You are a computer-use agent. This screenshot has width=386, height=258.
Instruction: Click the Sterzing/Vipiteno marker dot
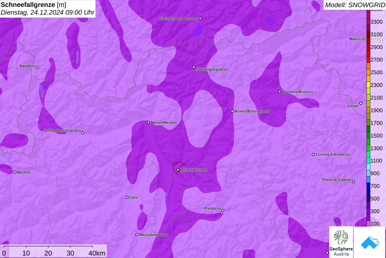point(194,67)
